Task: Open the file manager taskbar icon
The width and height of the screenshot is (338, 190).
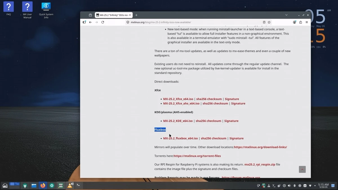Action: click(x=34, y=185)
